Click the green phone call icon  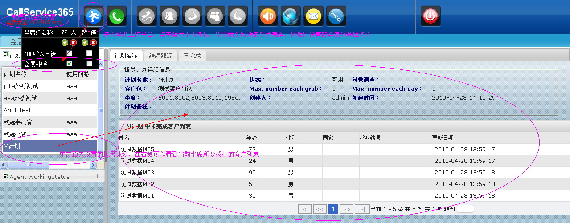[x=116, y=16]
